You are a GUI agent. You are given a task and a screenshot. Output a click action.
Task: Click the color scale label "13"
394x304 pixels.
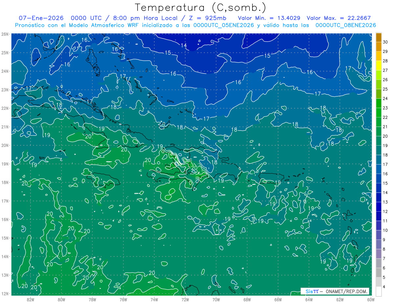click(385, 202)
